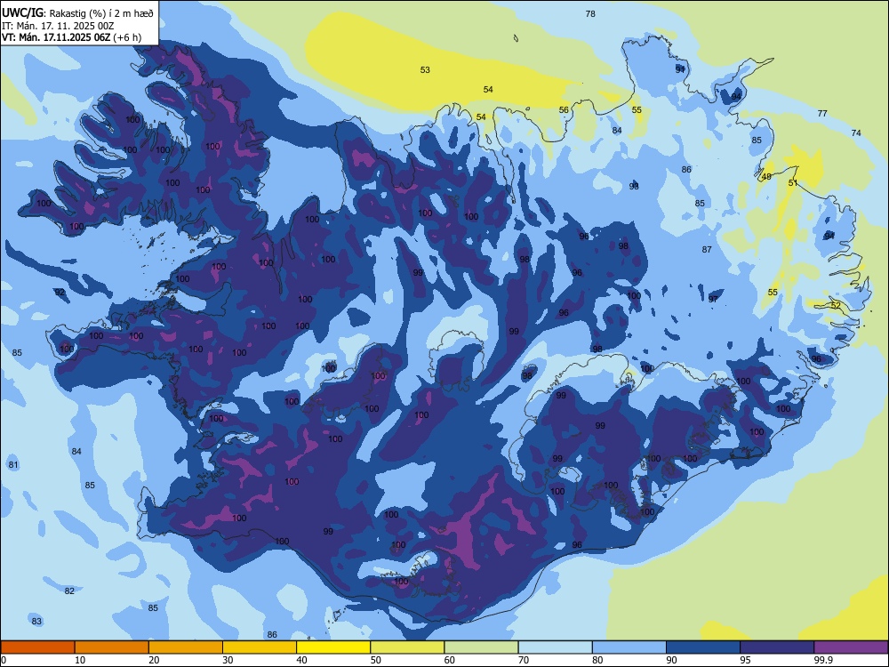Click the humidity value '74' on the map
This screenshot has height=667, width=889.
855,133
